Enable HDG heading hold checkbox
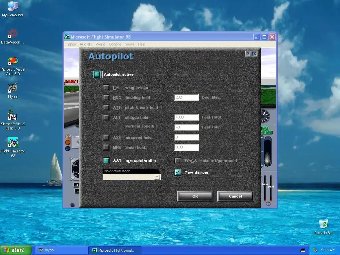 click(106, 98)
